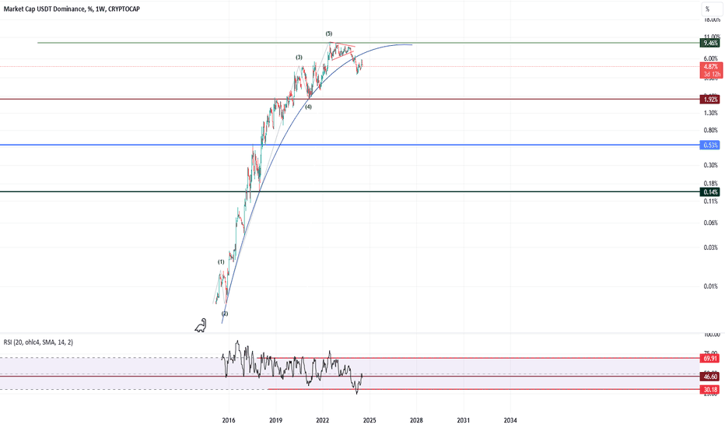Select the RSI (20, ohlc4, SMA, 14, 2) legend
Image resolution: width=725 pixels, height=428 pixels.
click(38, 342)
